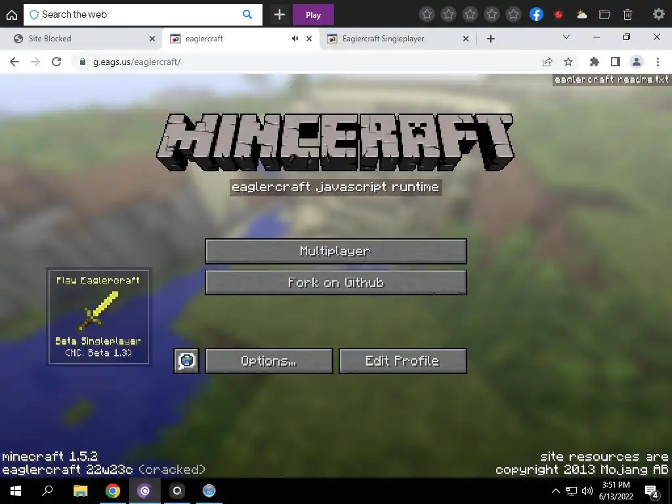Open Windows Start menu
Viewport: 672px width, 504px height.
click(x=16, y=491)
